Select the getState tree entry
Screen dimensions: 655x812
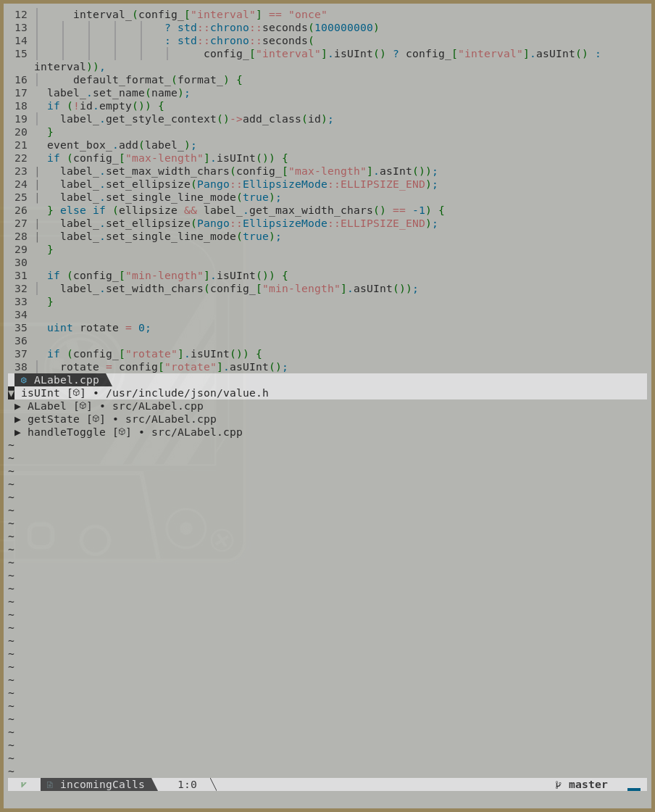click(54, 419)
